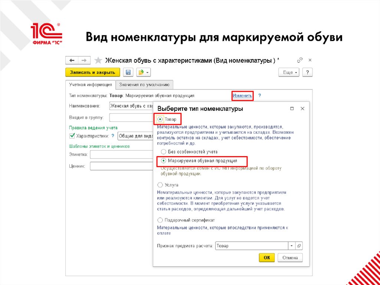Confirm with the OK button
The image size is (380, 285).
pyautogui.click(x=267, y=258)
